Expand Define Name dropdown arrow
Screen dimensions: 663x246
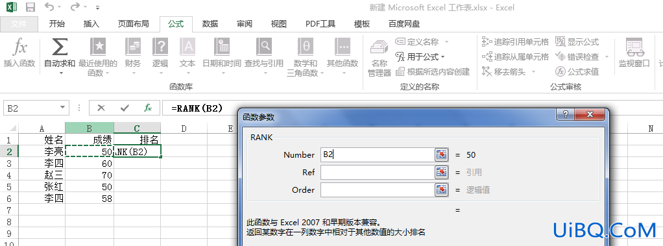(x=446, y=42)
